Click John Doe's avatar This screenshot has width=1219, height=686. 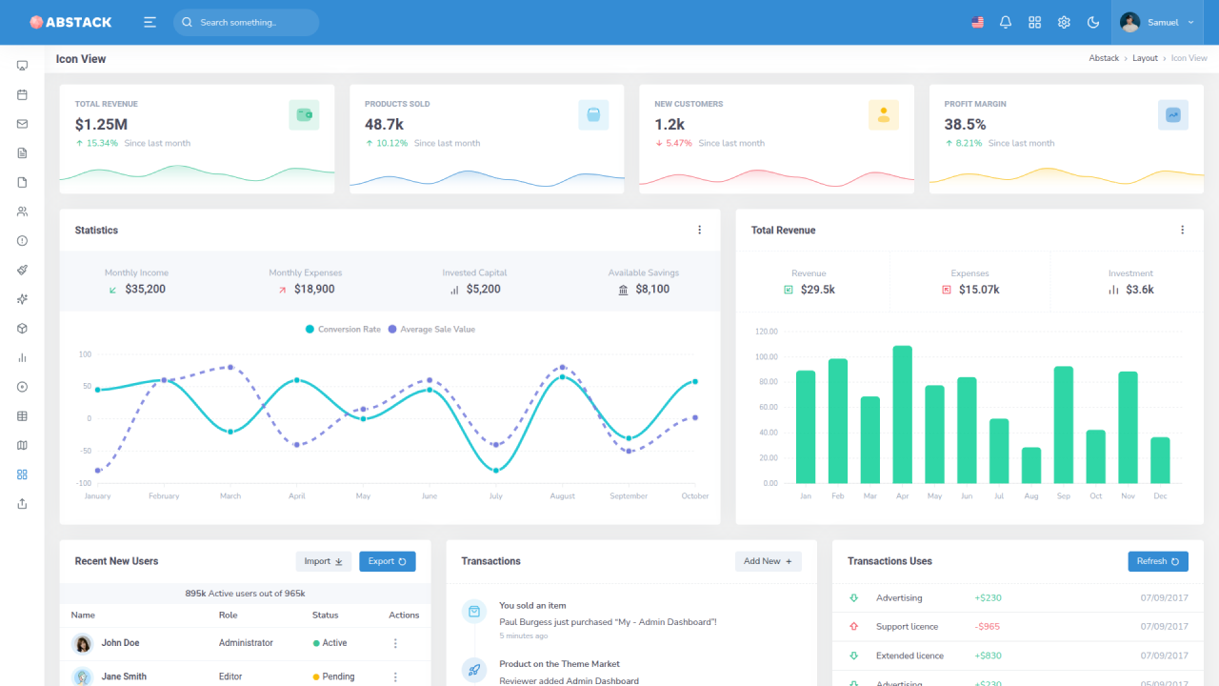pos(83,643)
